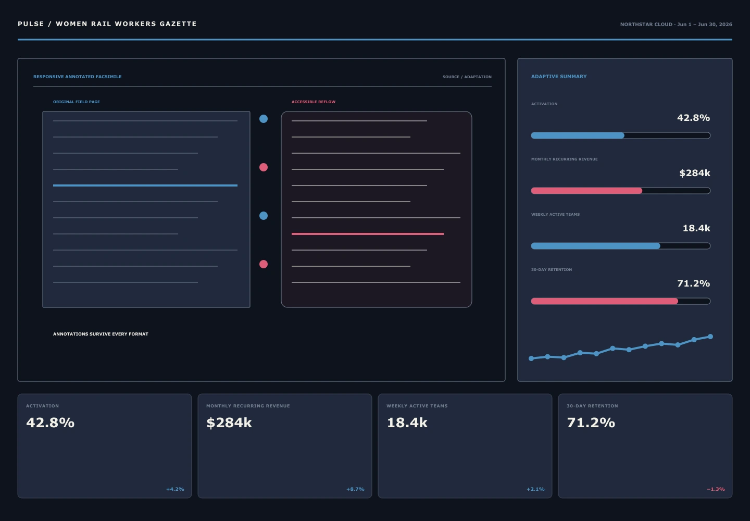Click the "ANNOTATIONS SURVIVE EVERY FORMAT" caption
This screenshot has height=521, width=750.
pos(101,334)
